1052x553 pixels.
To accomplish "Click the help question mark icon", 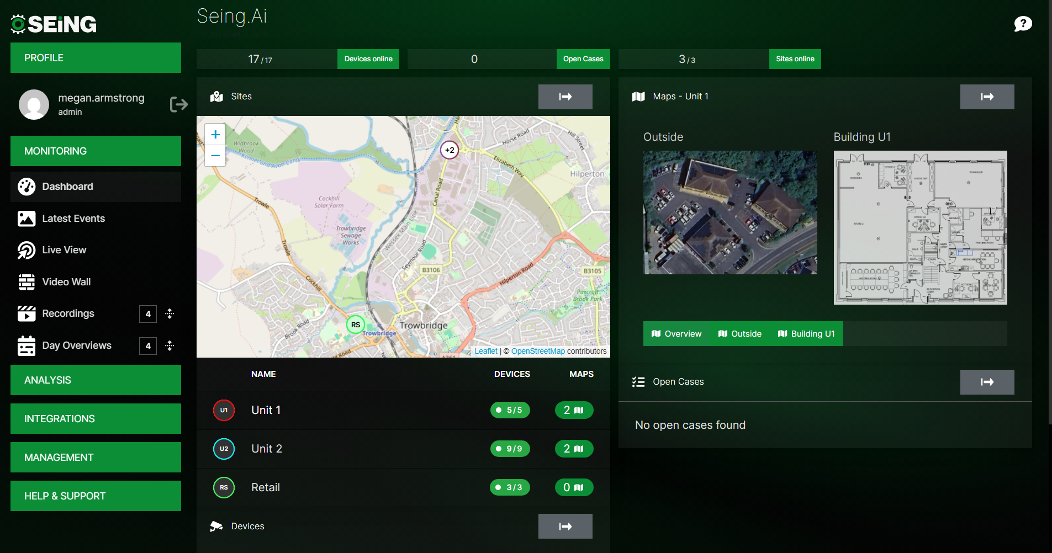I will click(x=1023, y=24).
